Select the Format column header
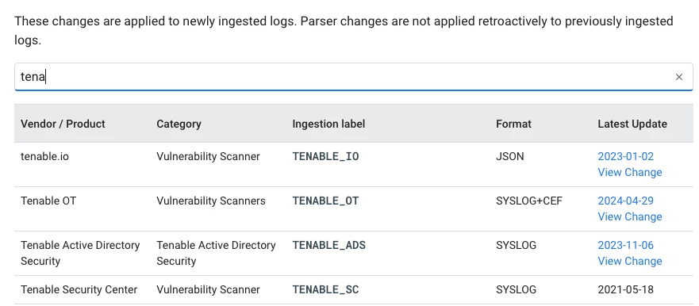Screen dimensions: 699x306 pos(513,124)
